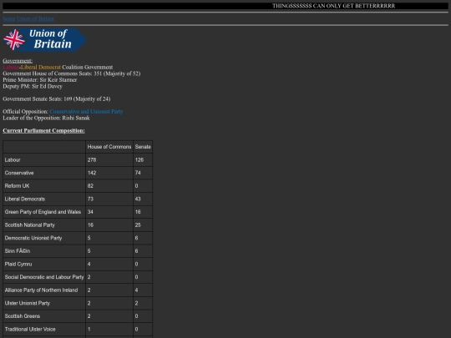
Task: Select Labour's Senate value 126
Action: [139, 159]
